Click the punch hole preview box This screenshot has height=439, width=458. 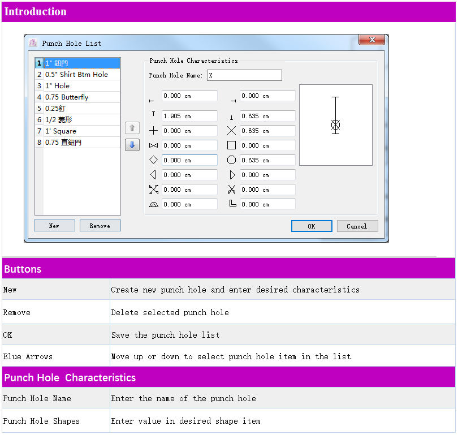tap(335, 125)
